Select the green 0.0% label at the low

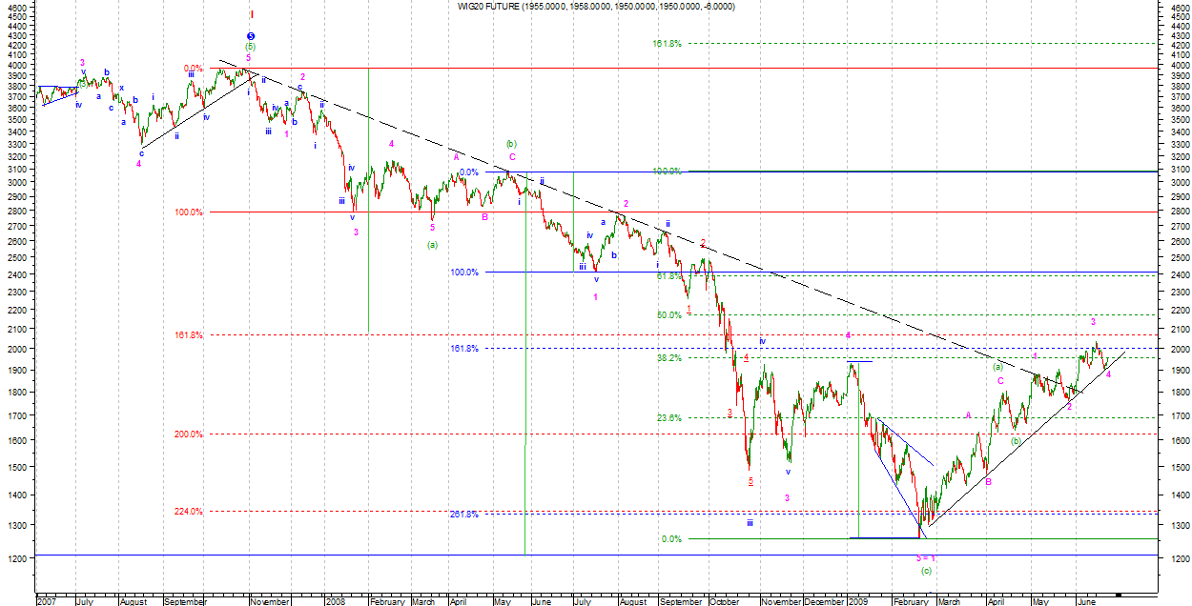(x=671, y=539)
